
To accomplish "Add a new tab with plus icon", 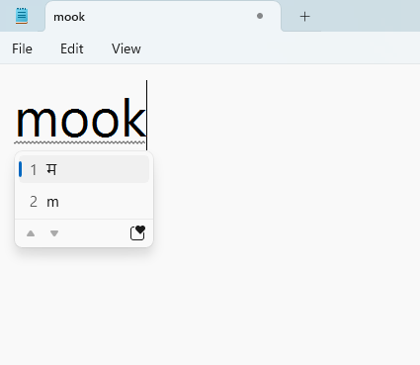I will [305, 16].
